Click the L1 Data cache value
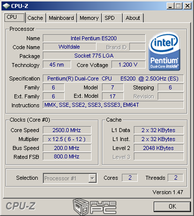The image size is (194, 216). click(159, 130)
